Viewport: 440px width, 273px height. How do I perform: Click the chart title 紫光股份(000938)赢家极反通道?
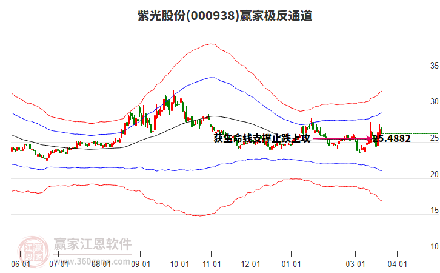(x=225, y=15)
